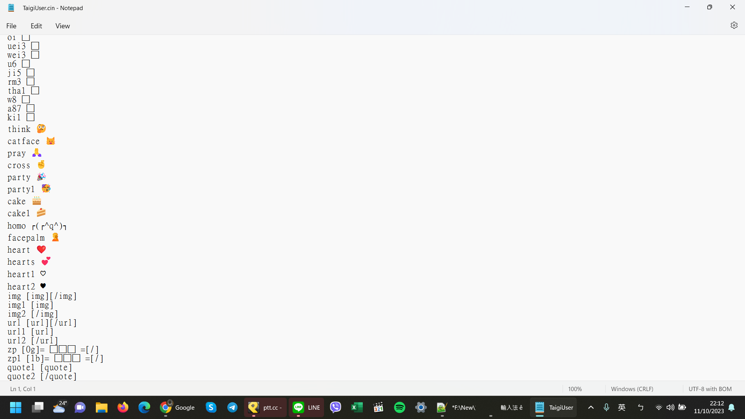Screen dimensions: 745x419
Task: Open Task View on the taskbar
Action: [x=38, y=407]
